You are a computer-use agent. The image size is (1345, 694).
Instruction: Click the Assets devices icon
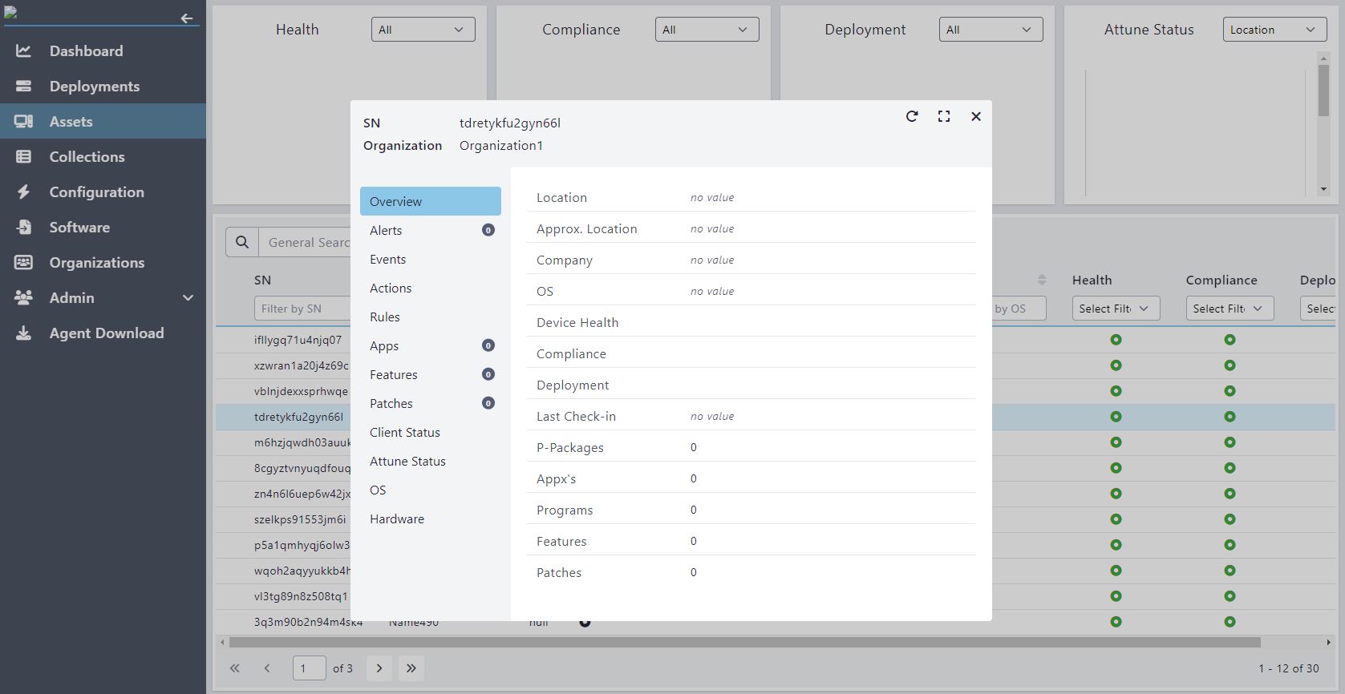pyautogui.click(x=24, y=121)
